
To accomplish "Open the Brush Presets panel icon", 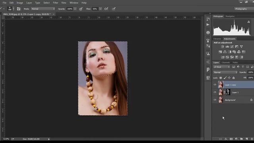I will click(x=208, y=41).
